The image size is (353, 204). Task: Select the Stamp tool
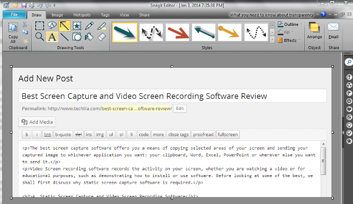coord(77,26)
